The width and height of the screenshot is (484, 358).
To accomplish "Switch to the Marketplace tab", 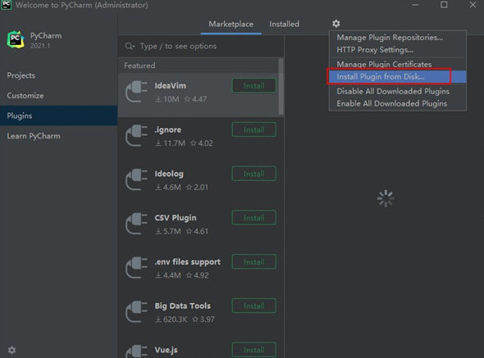I will [x=231, y=24].
